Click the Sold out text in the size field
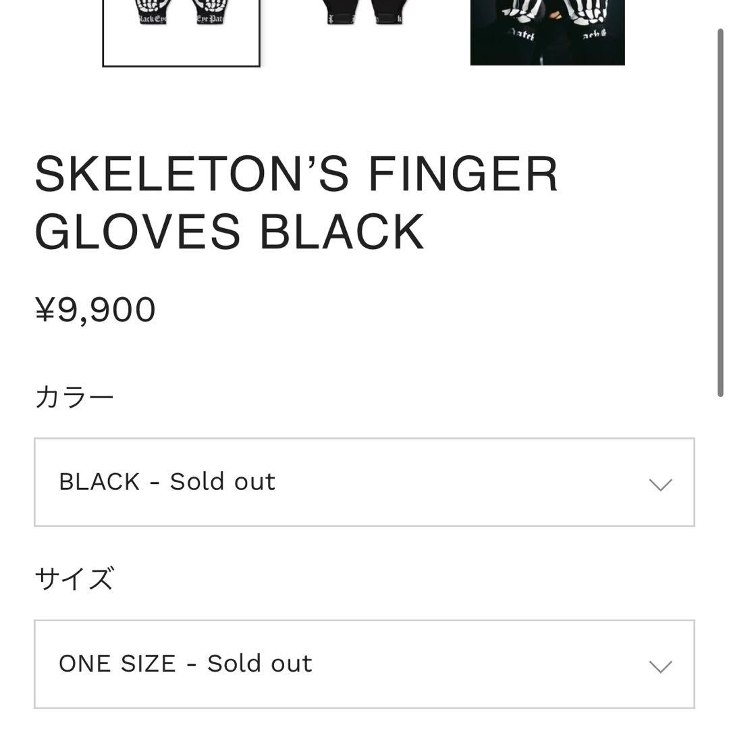This screenshot has height=729, width=729. point(261,663)
